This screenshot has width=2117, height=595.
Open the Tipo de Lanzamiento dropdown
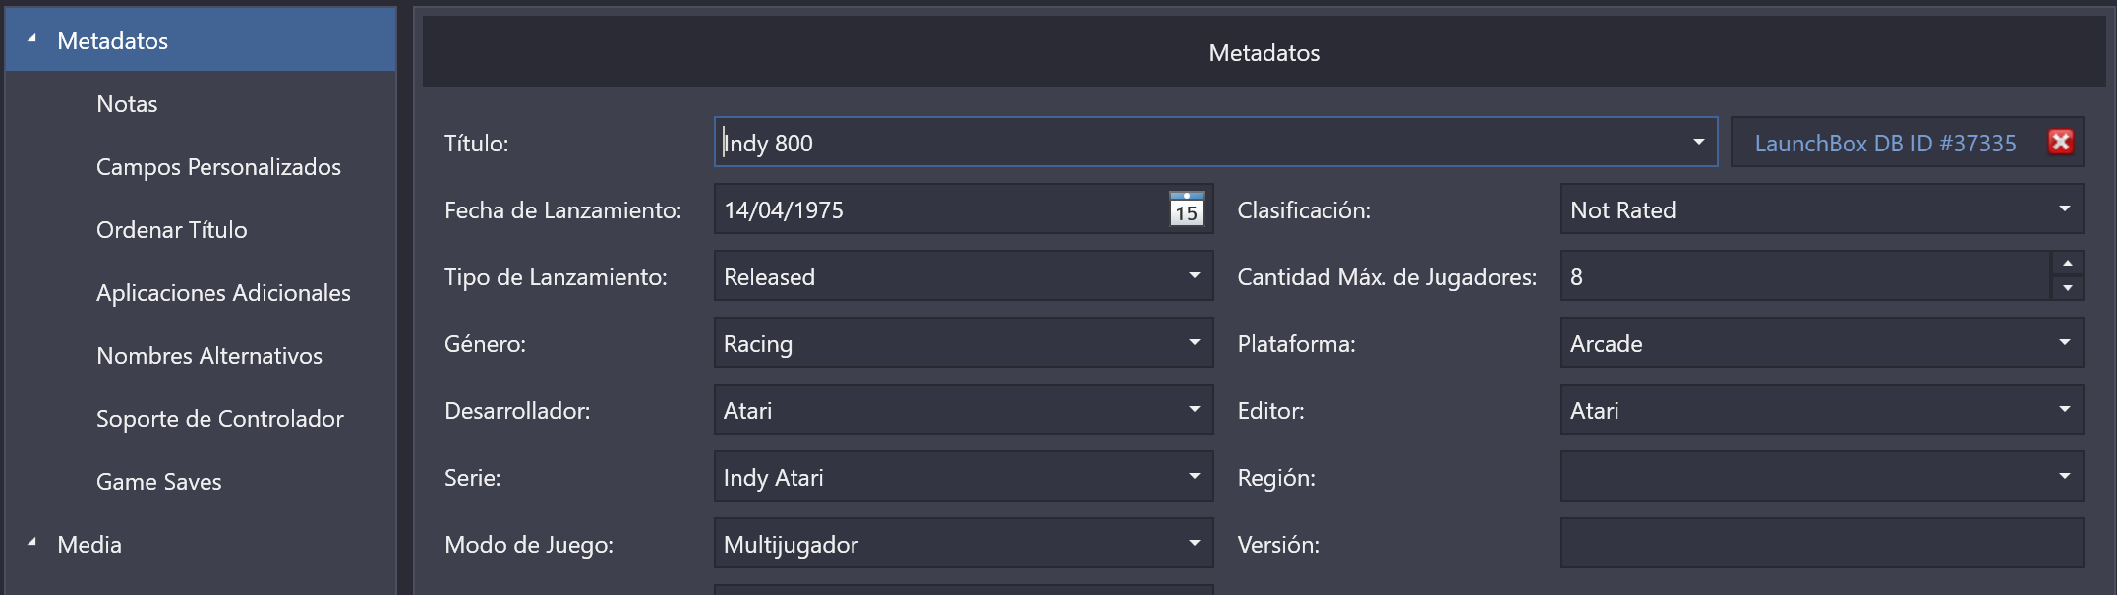(964, 276)
